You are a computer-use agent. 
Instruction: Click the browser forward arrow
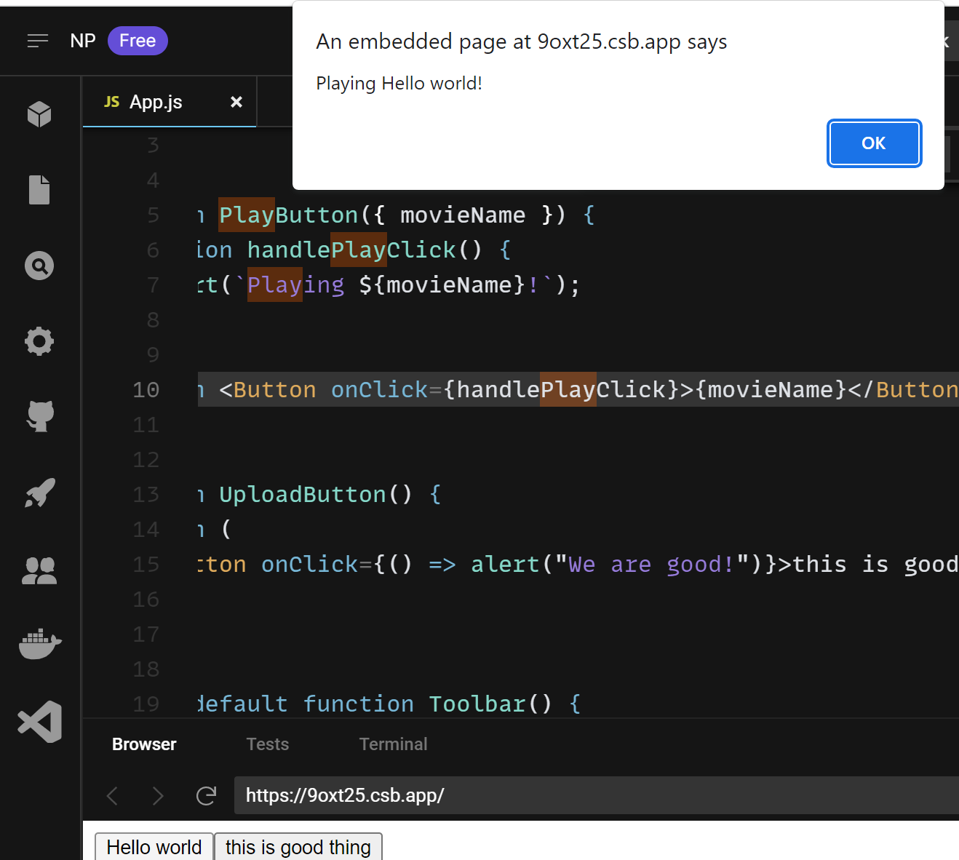tap(158, 796)
